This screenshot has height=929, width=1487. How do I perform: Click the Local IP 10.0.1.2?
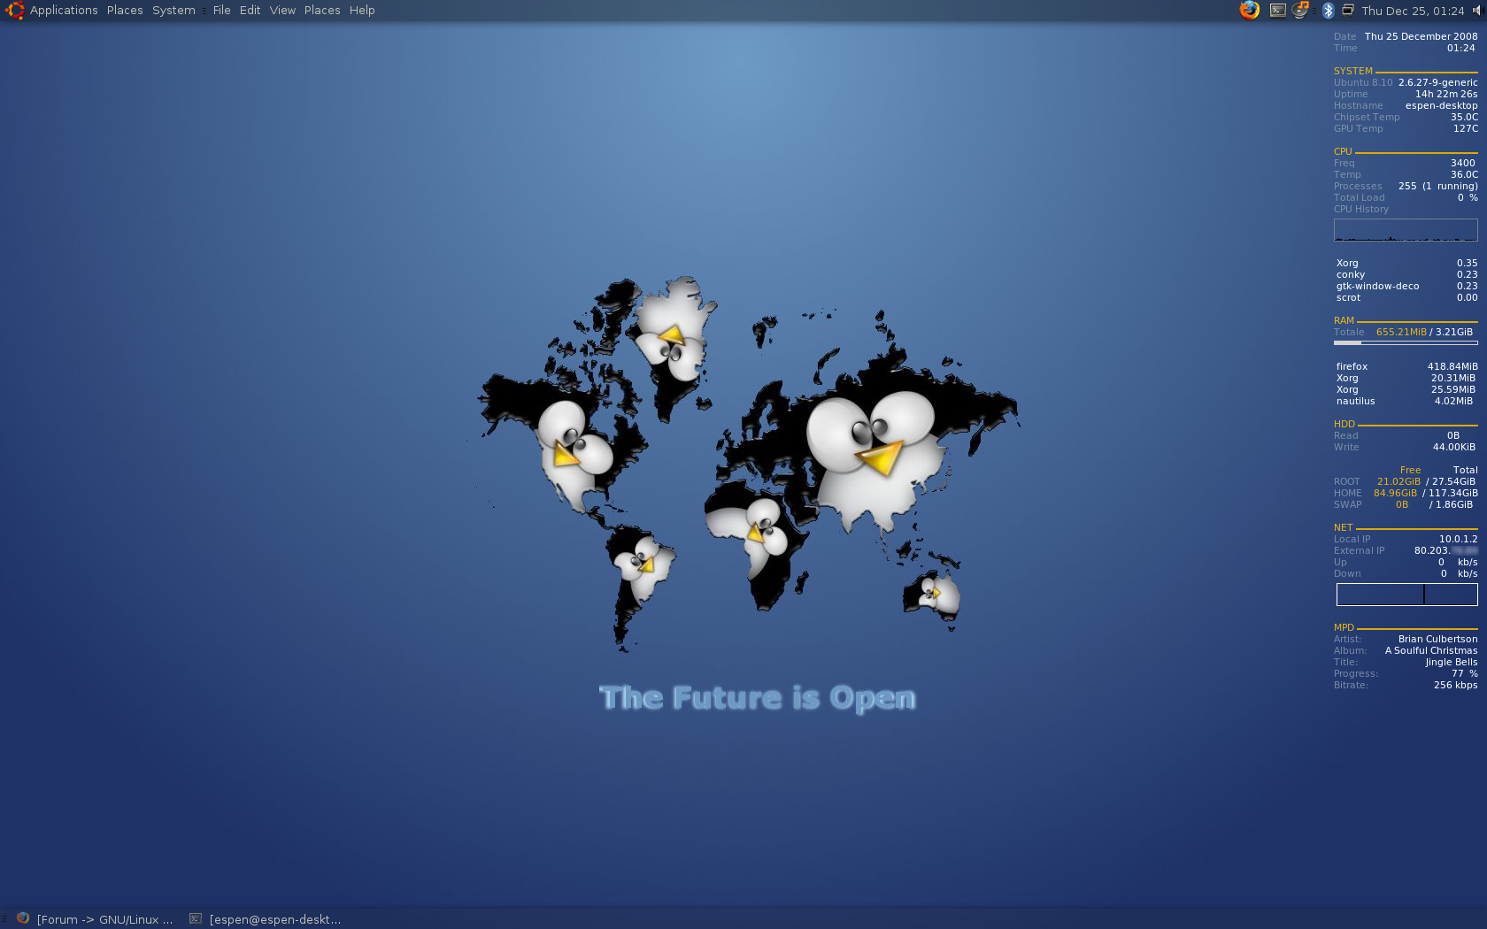[x=1458, y=539]
